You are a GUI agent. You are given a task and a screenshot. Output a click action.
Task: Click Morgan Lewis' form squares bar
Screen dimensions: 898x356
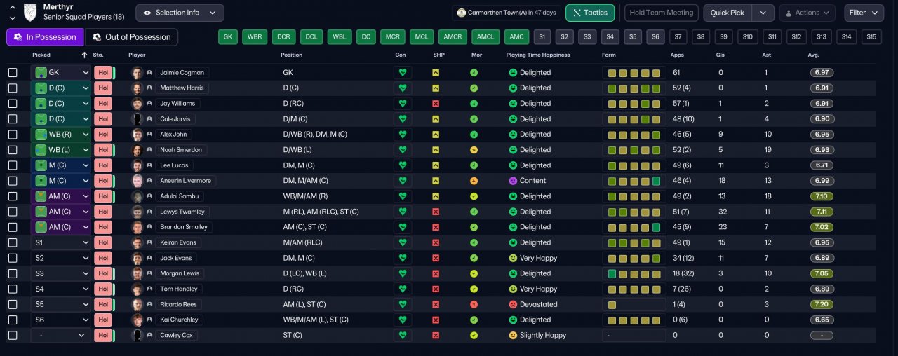point(634,273)
